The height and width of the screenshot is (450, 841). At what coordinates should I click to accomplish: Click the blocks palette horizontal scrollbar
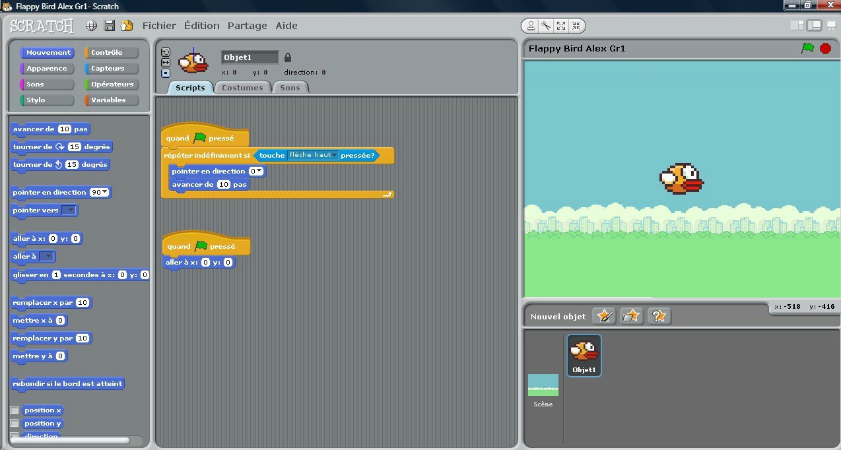click(x=71, y=440)
